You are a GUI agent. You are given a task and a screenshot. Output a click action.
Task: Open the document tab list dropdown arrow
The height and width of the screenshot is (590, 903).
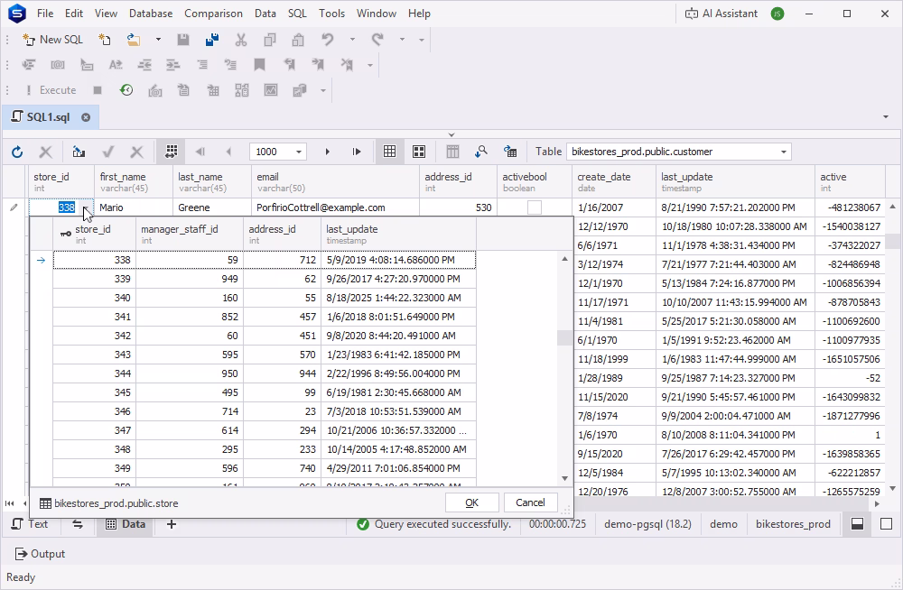[885, 117]
